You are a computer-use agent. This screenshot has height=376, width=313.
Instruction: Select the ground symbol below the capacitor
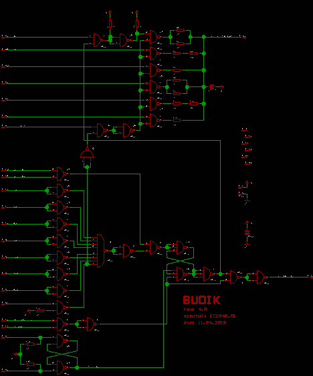tap(247, 244)
